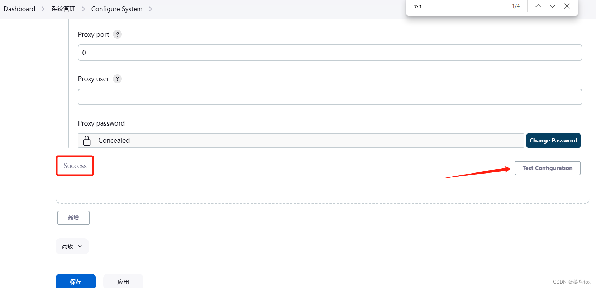The image size is (596, 288).
Task: Open the Configure System breadcrumb link
Action: pos(117,9)
